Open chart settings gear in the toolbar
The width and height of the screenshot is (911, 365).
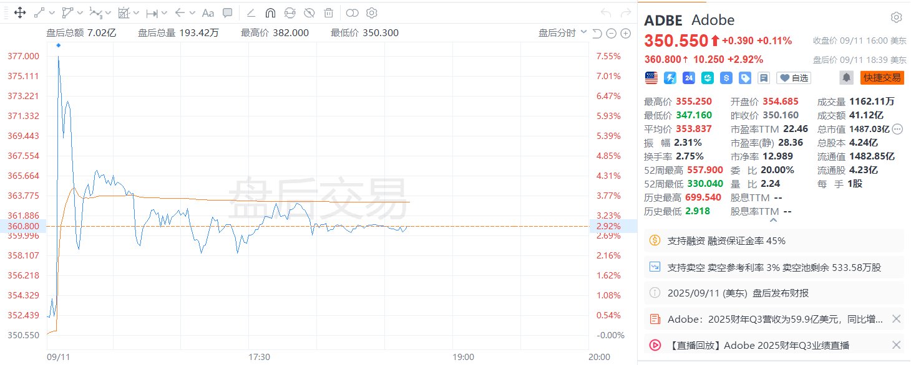pos(372,12)
